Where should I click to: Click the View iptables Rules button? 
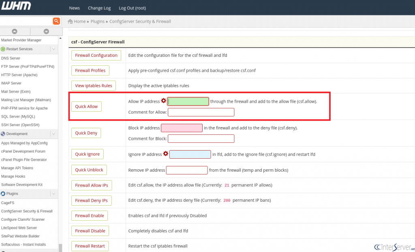point(94,86)
